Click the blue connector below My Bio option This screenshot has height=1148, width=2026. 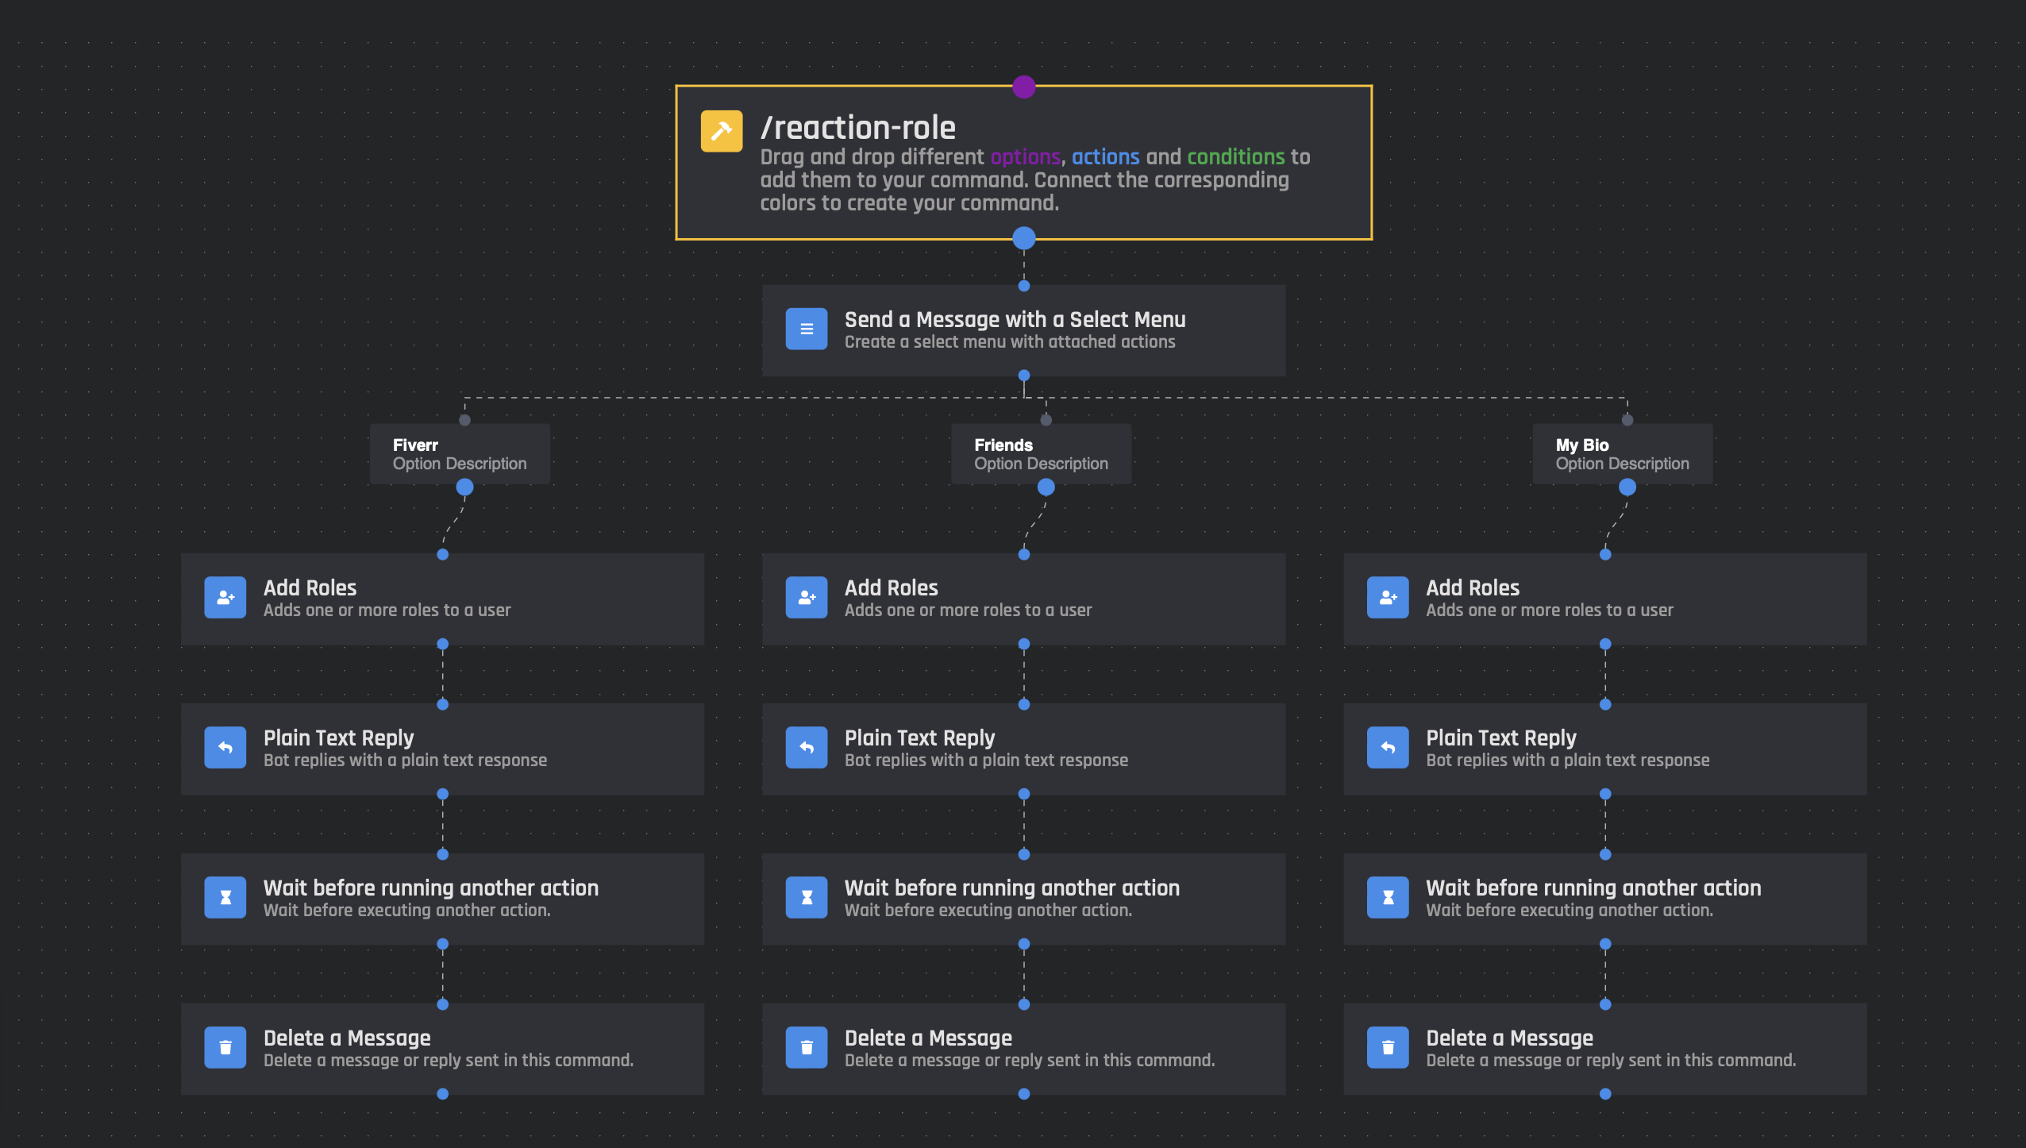tap(1627, 487)
